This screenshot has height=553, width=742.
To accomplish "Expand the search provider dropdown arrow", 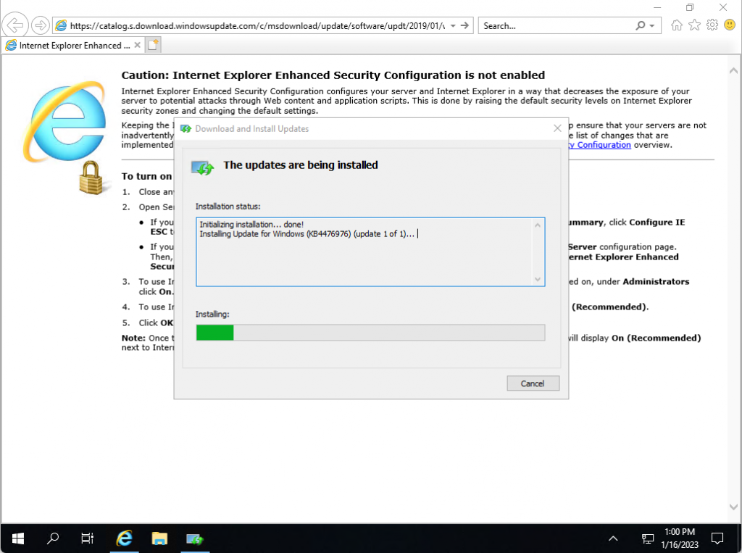I will click(x=652, y=25).
